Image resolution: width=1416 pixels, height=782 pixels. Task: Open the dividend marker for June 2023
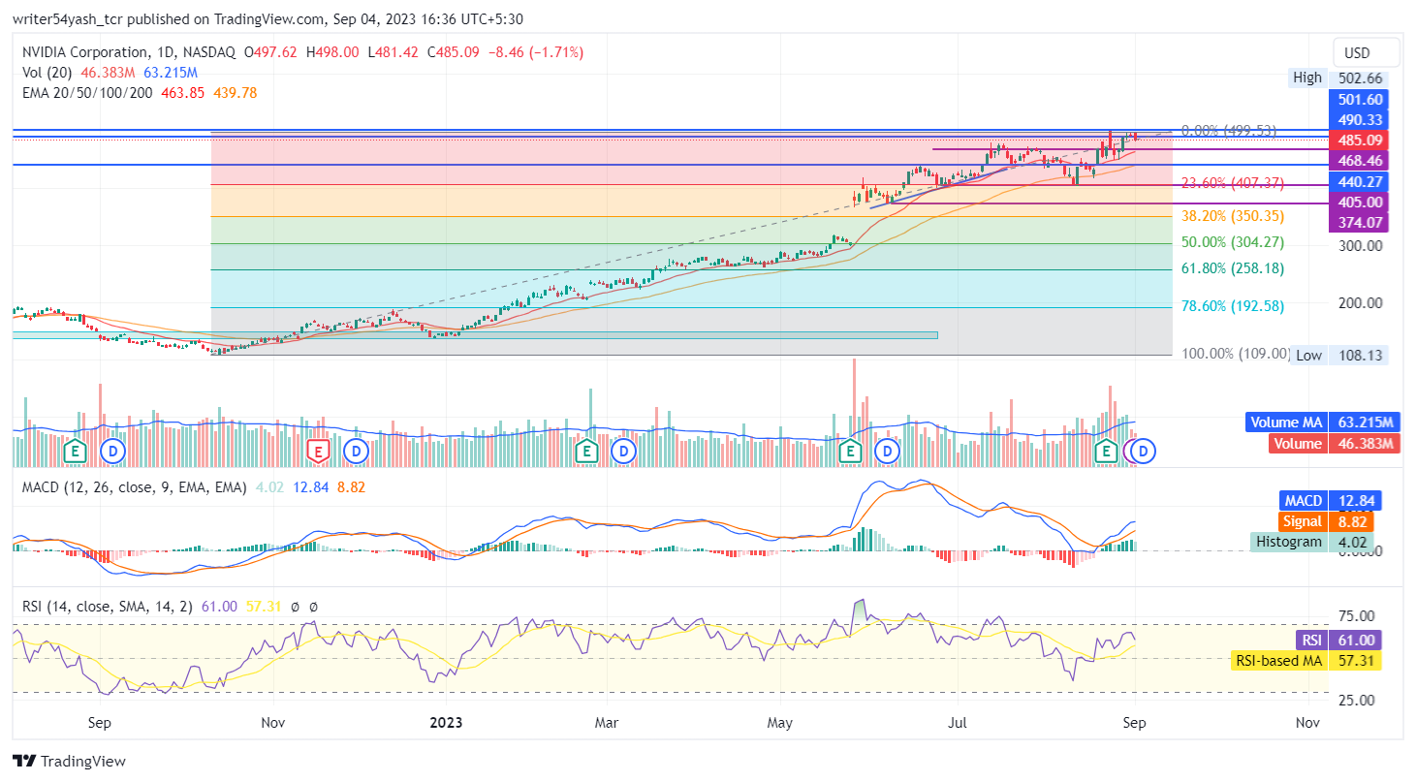[886, 451]
